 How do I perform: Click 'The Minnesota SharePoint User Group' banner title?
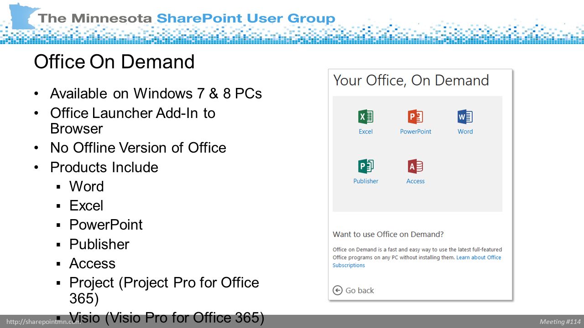click(187, 19)
